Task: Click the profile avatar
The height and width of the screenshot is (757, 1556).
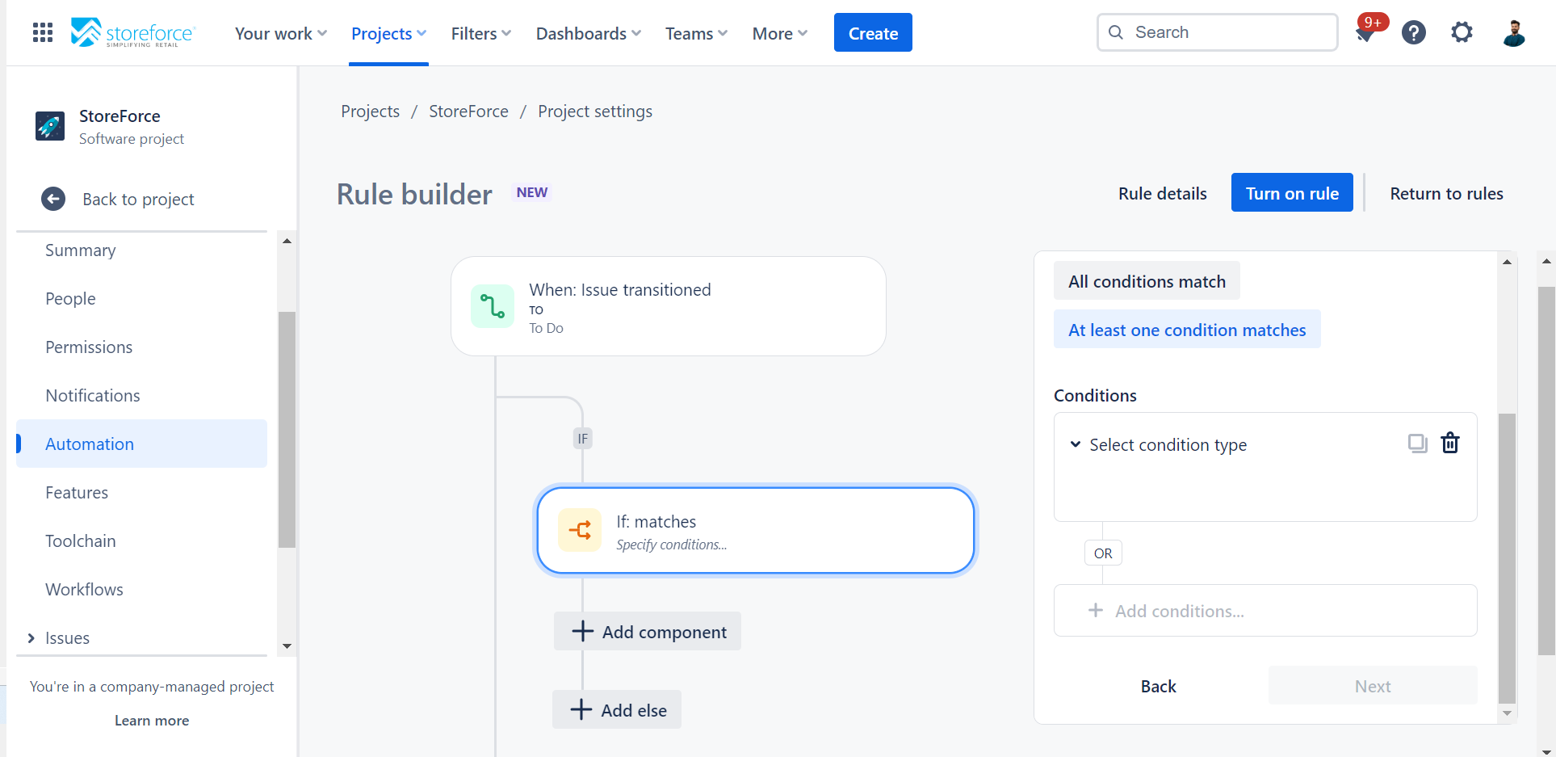Action: (1514, 32)
